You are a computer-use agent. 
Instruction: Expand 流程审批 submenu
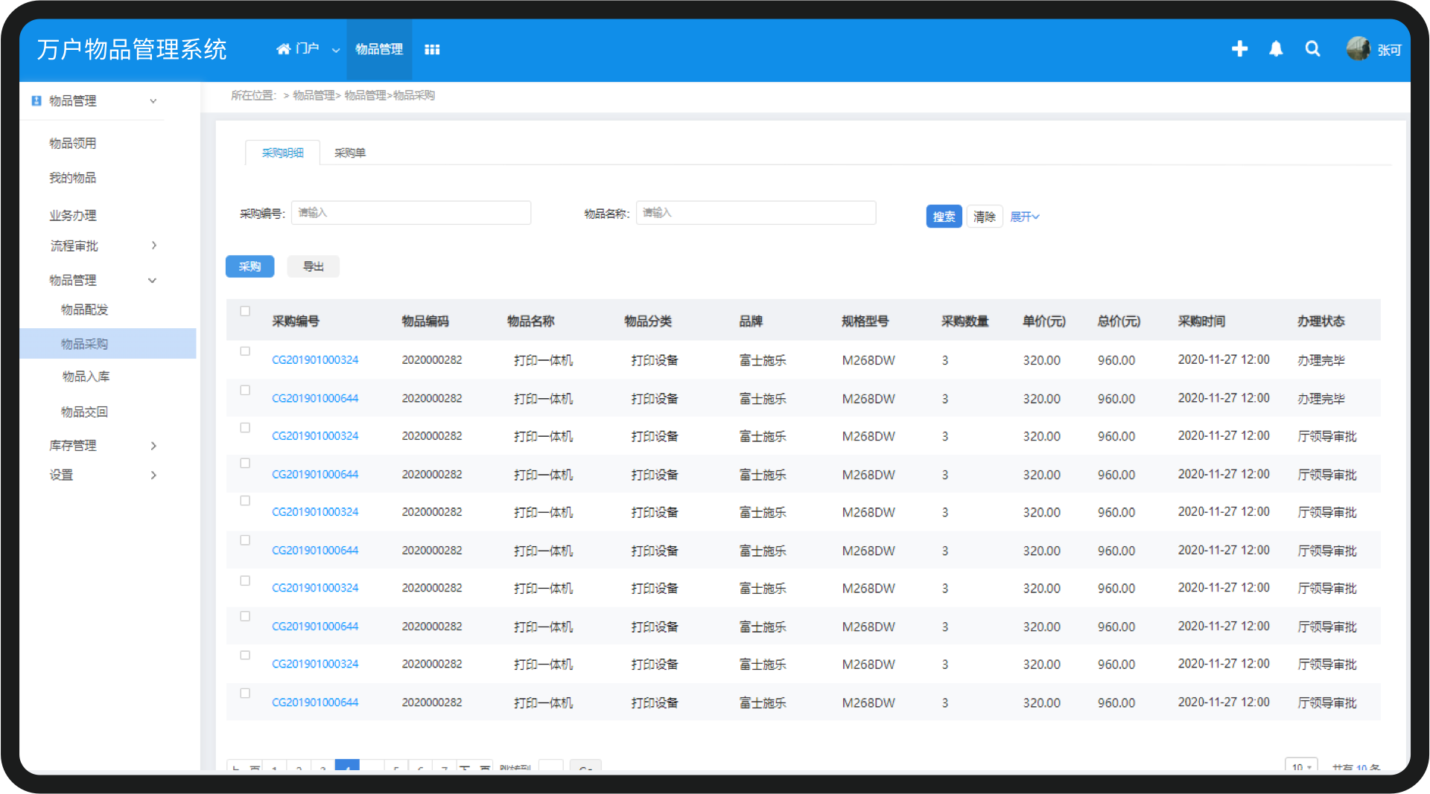pyautogui.click(x=154, y=246)
